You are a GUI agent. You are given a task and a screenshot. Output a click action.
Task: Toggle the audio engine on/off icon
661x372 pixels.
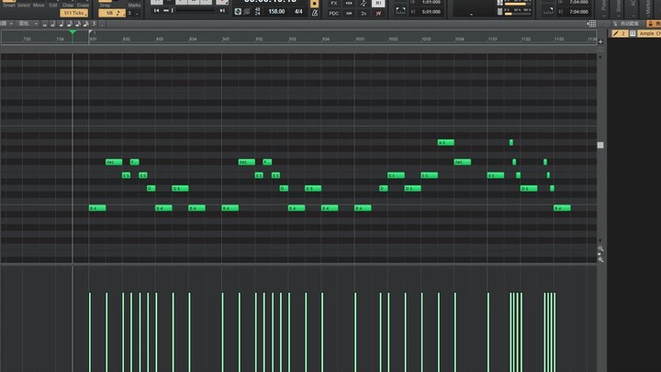[247, 12]
